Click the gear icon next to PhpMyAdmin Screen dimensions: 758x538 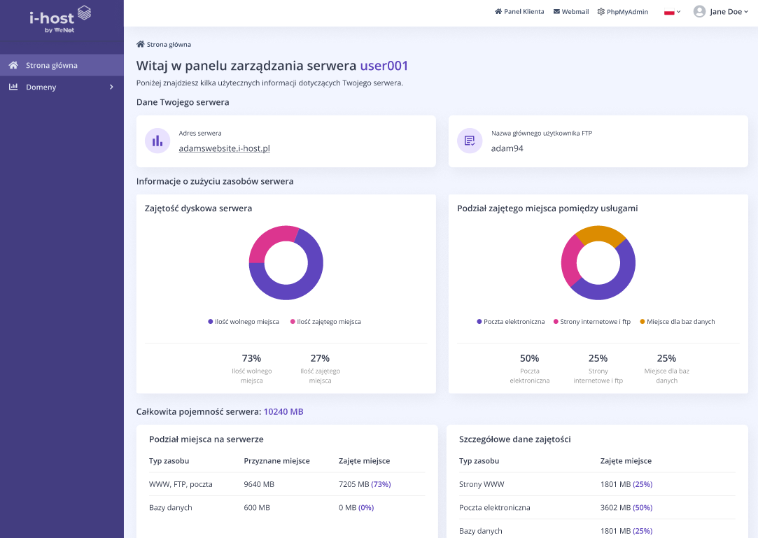click(x=600, y=11)
